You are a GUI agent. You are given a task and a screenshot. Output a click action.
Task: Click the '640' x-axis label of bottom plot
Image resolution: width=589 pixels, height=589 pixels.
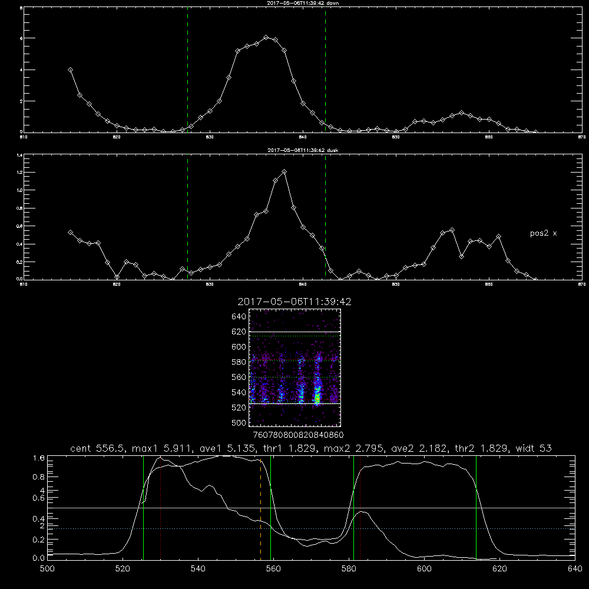click(575, 569)
